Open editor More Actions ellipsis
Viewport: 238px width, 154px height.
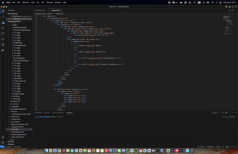click(235, 10)
